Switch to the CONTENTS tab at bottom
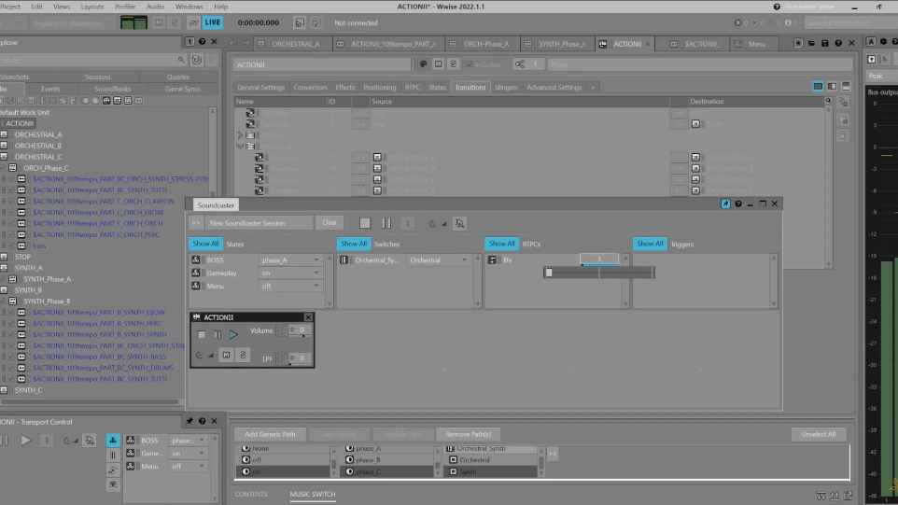898x505 pixels. coord(251,494)
